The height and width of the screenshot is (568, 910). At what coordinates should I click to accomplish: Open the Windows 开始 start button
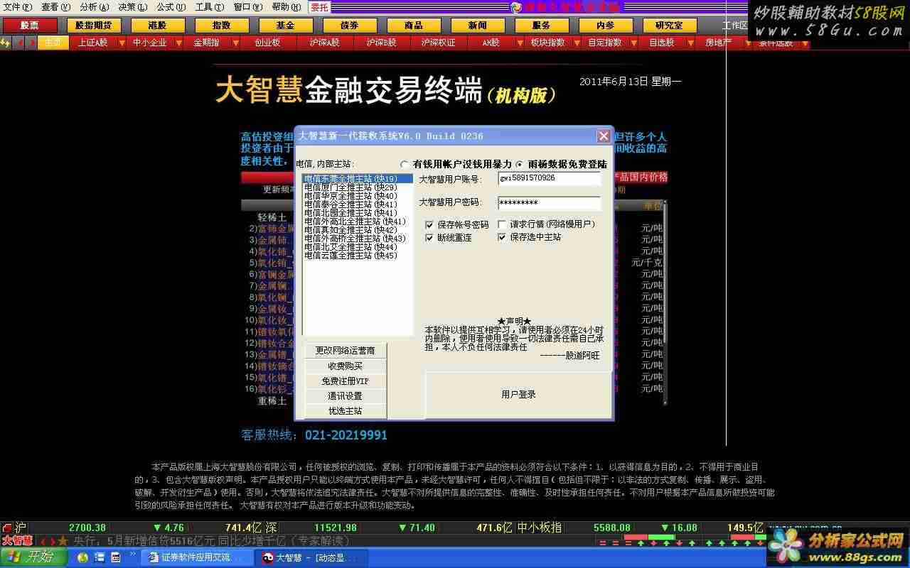pyautogui.click(x=33, y=557)
